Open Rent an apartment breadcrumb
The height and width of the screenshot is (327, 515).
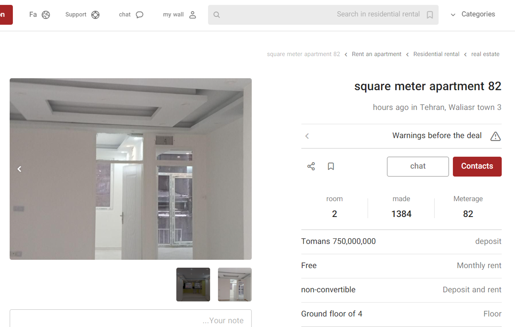pos(376,54)
